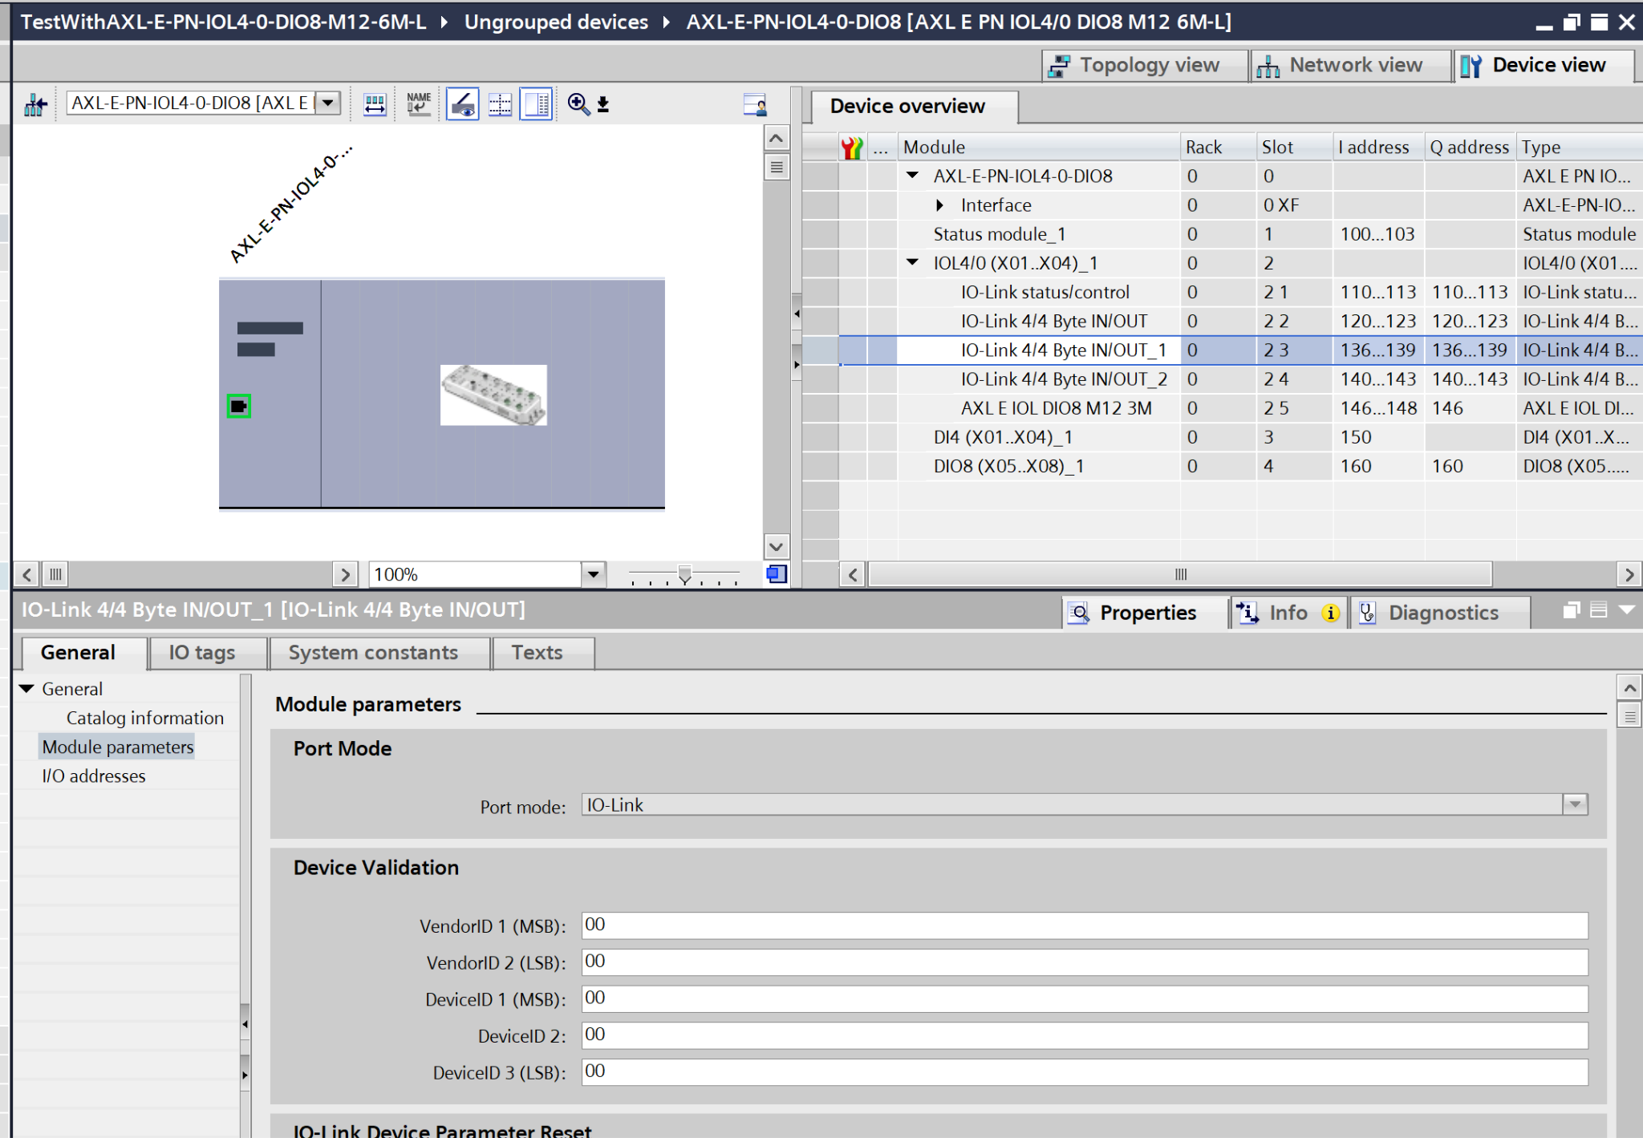
Task: Open the IO tags tab
Action: coord(201,653)
